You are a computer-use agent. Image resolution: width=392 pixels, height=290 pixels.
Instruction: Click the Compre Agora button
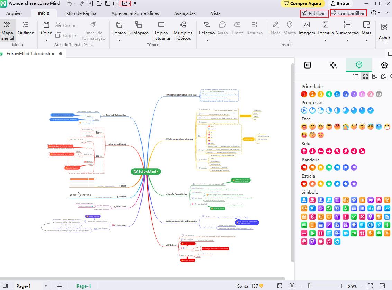coord(302,4)
